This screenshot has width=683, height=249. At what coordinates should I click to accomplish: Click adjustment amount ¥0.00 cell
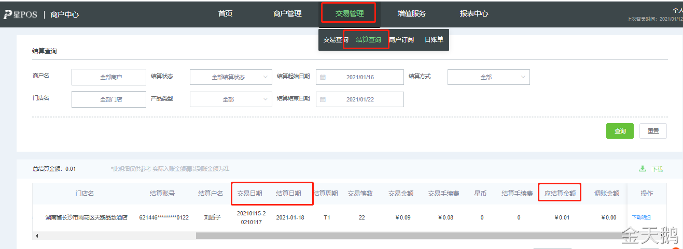pos(608,217)
